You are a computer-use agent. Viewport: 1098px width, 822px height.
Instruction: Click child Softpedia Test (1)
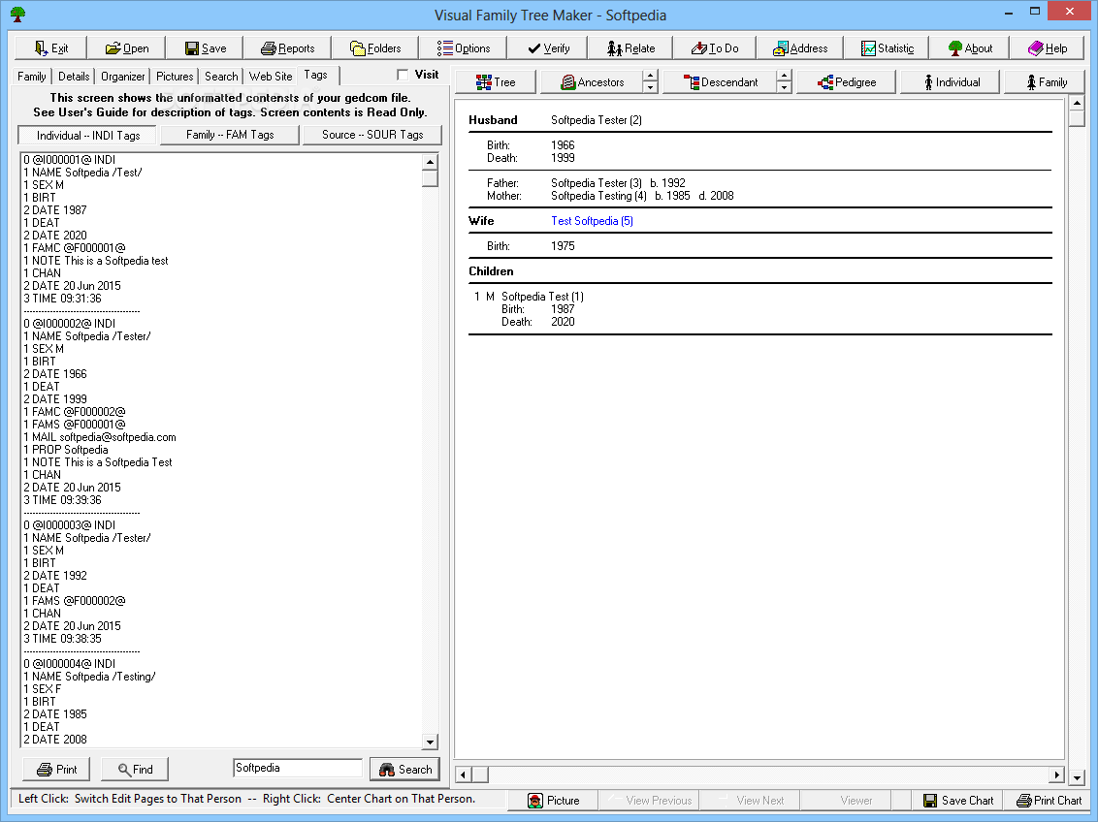pyautogui.click(x=543, y=297)
